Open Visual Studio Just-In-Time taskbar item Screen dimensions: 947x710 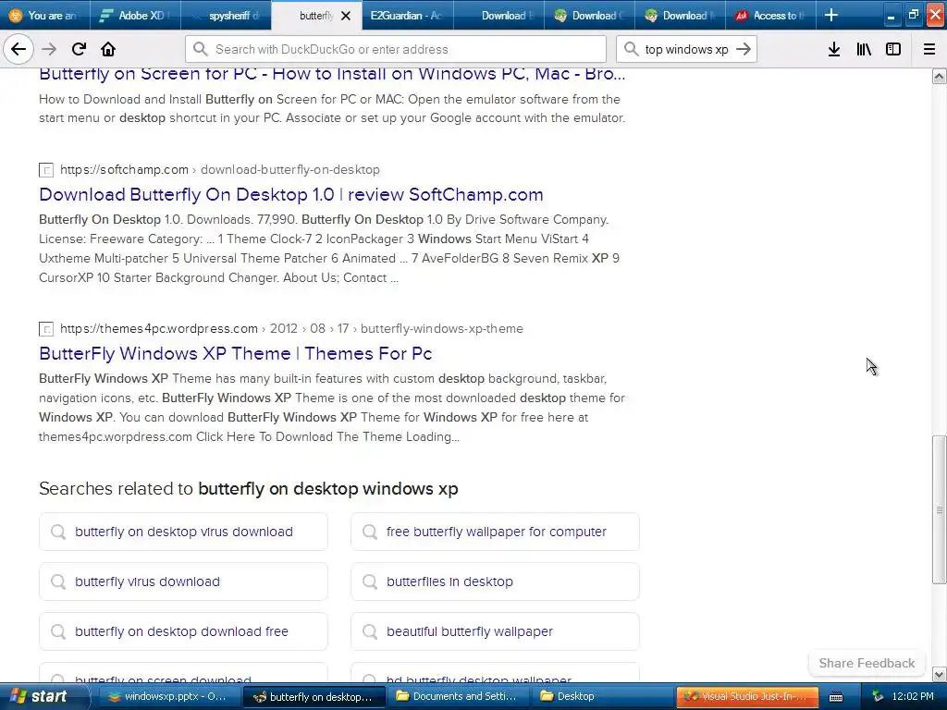click(x=747, y=697)
